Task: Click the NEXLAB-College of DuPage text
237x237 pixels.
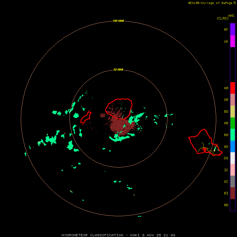Action: pos(210,3)
